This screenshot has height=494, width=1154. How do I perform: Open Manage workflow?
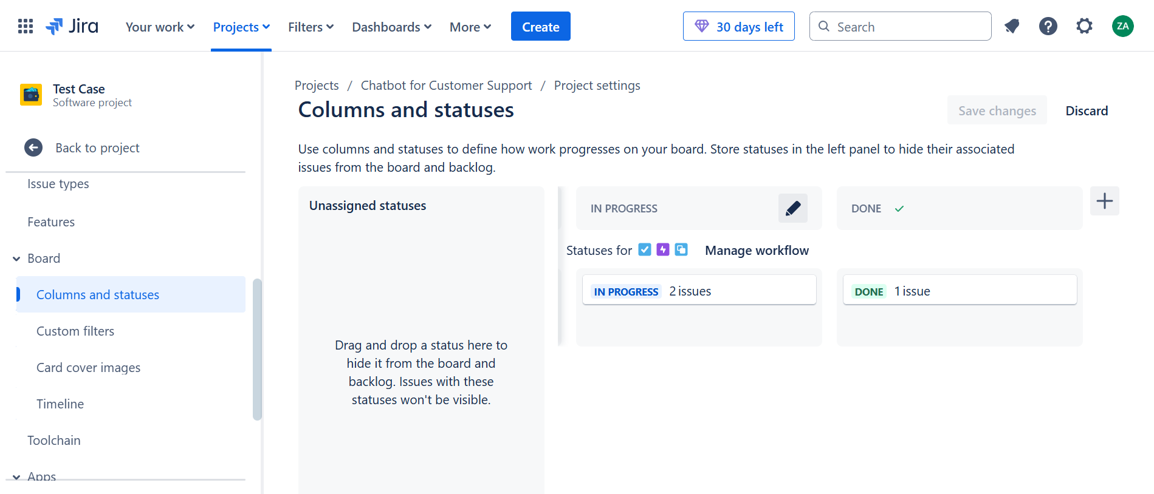click(757, 250)
